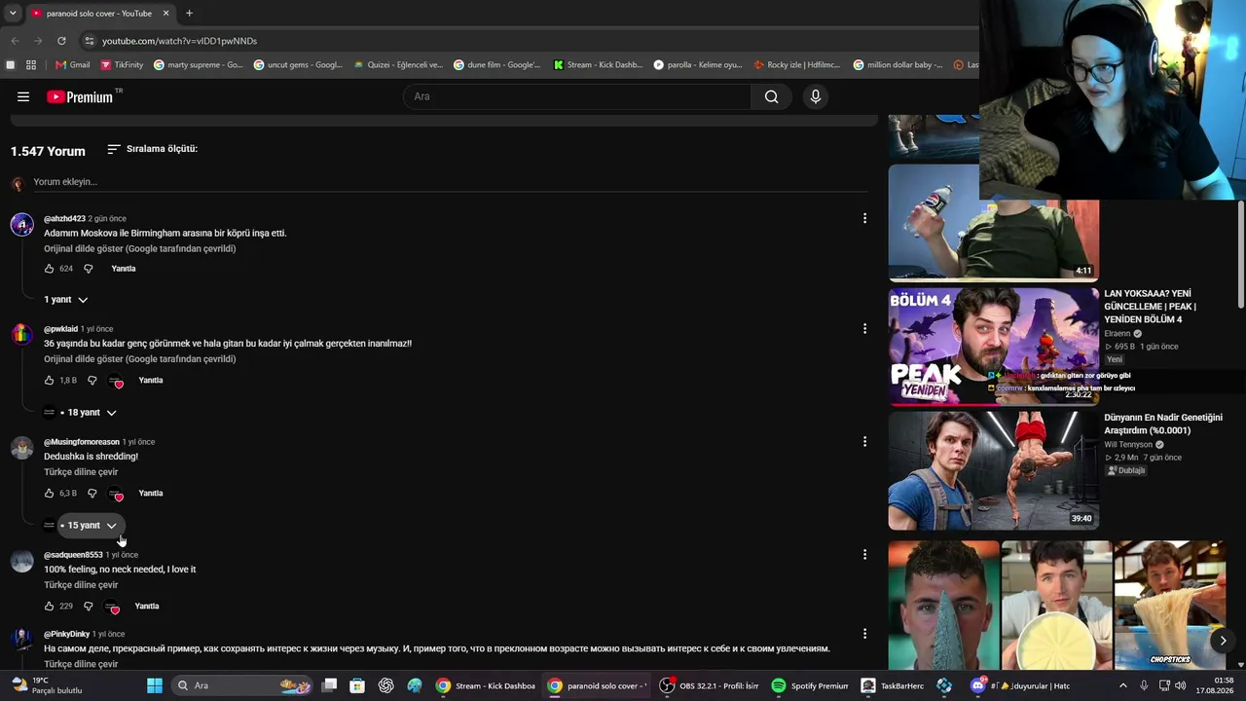The height and width of the screenshot is (701, 1246).
Task: Open the Microsoft Store taskbar icon
Action: tap(357, 685)
